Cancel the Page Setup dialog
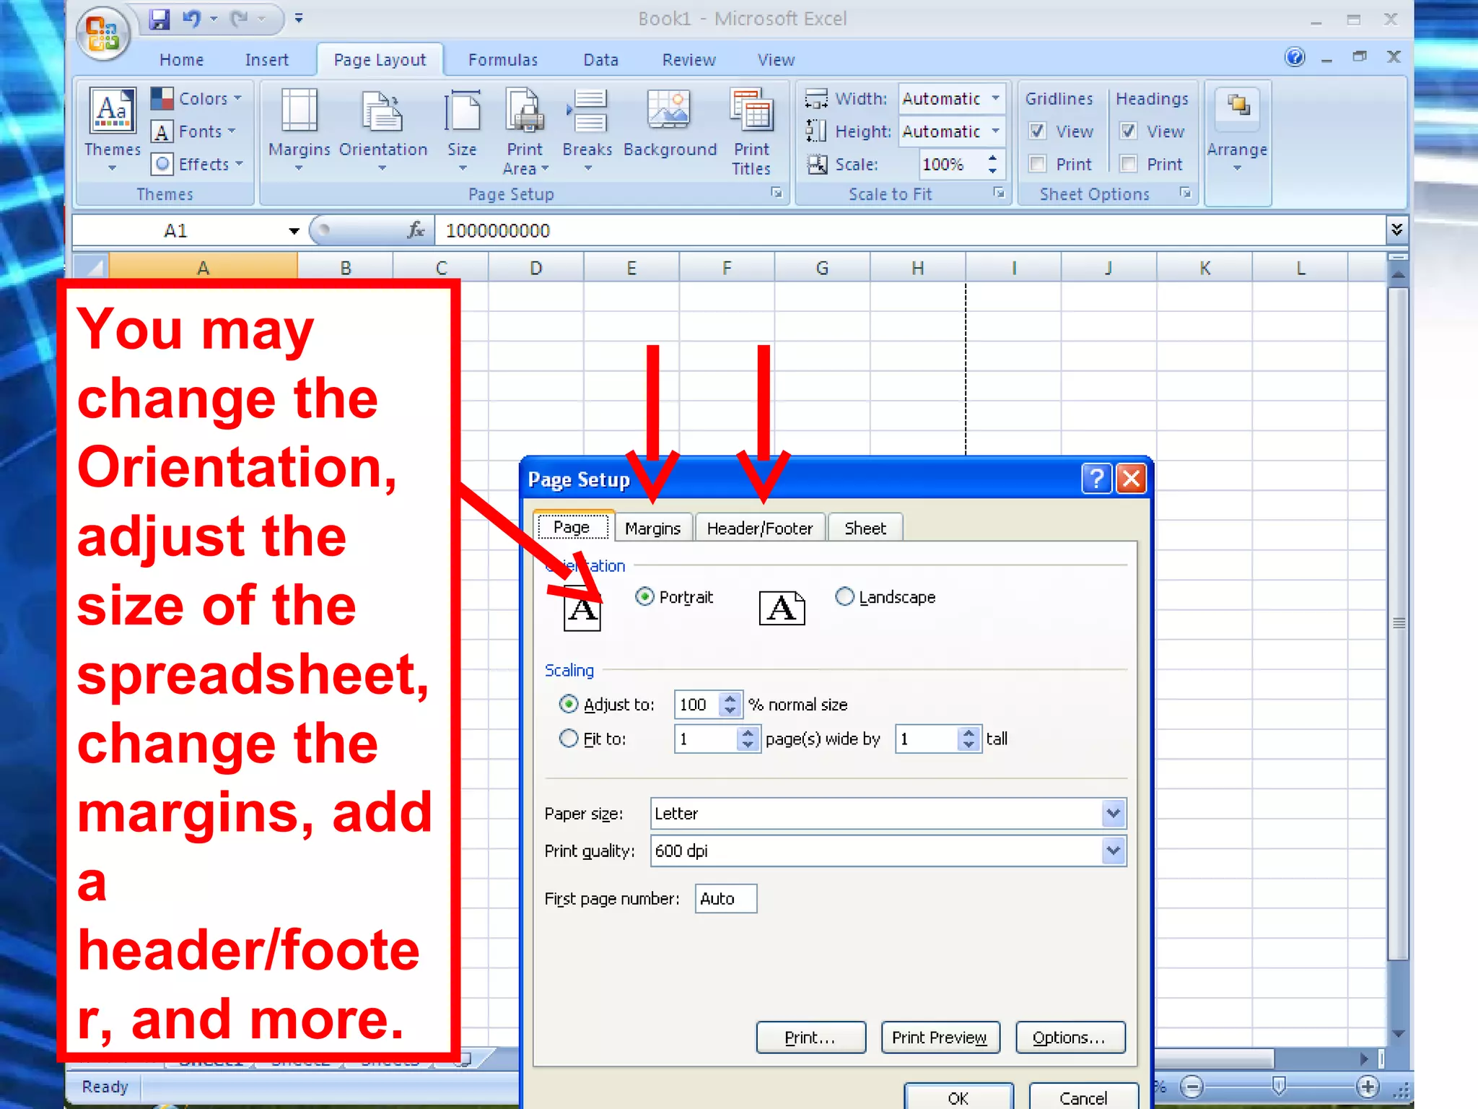 [x=1083, y=1097]
